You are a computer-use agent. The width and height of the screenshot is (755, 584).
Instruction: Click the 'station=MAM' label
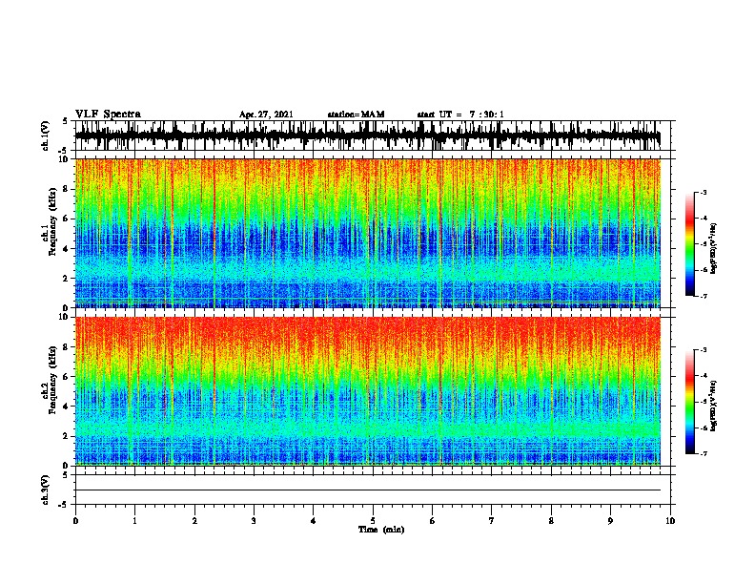tap(356, 115)
